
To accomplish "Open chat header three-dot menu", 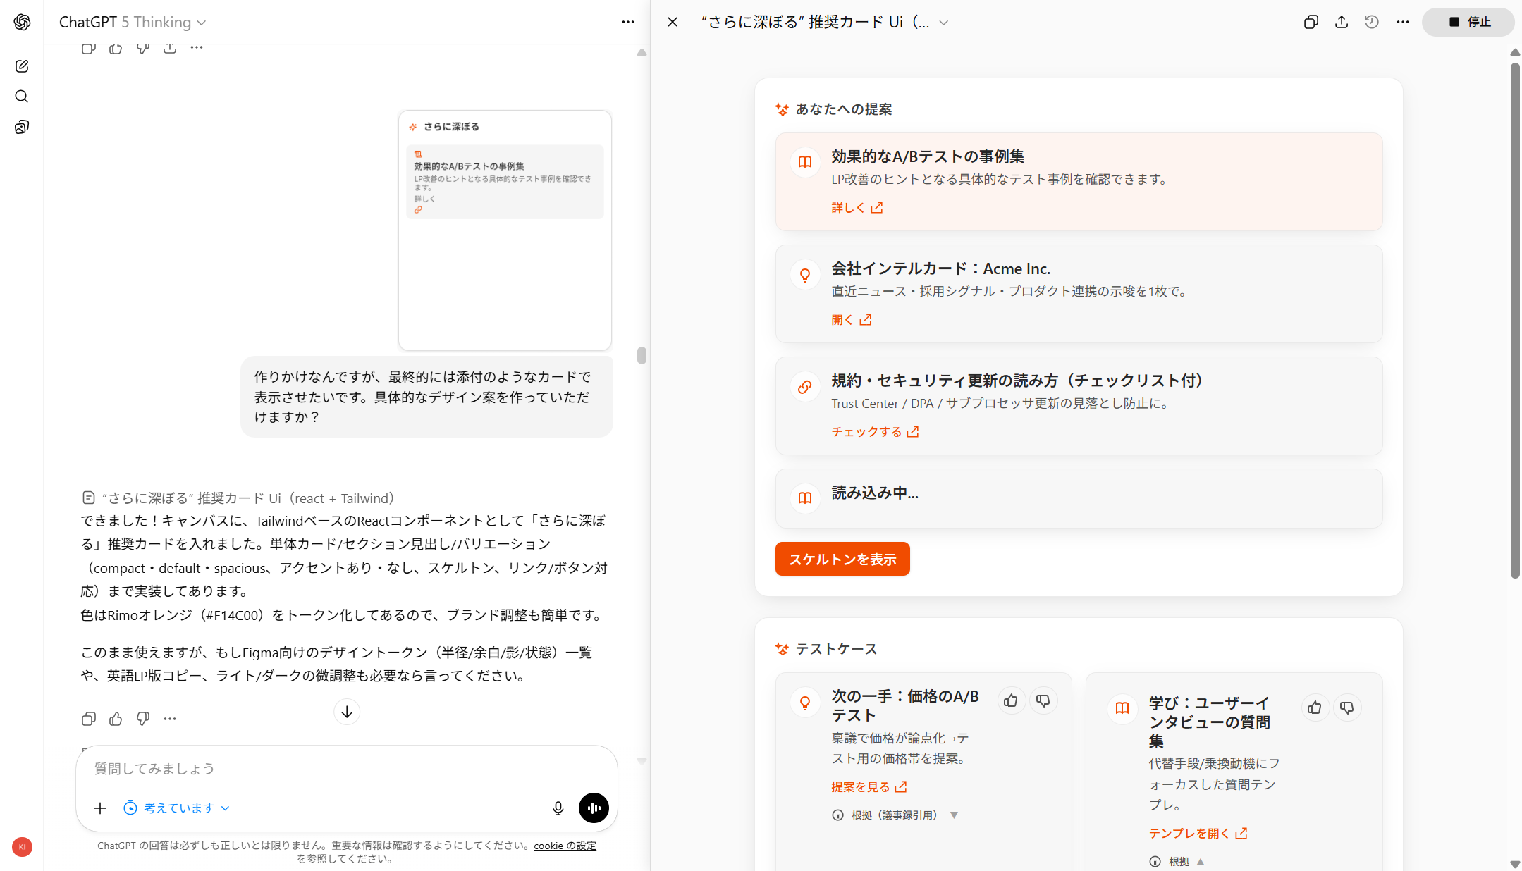I will [627, 22].
